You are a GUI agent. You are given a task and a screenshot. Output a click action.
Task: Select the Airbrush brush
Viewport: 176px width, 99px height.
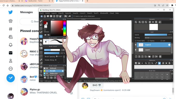pyautogui.click(x=54, y=68)
